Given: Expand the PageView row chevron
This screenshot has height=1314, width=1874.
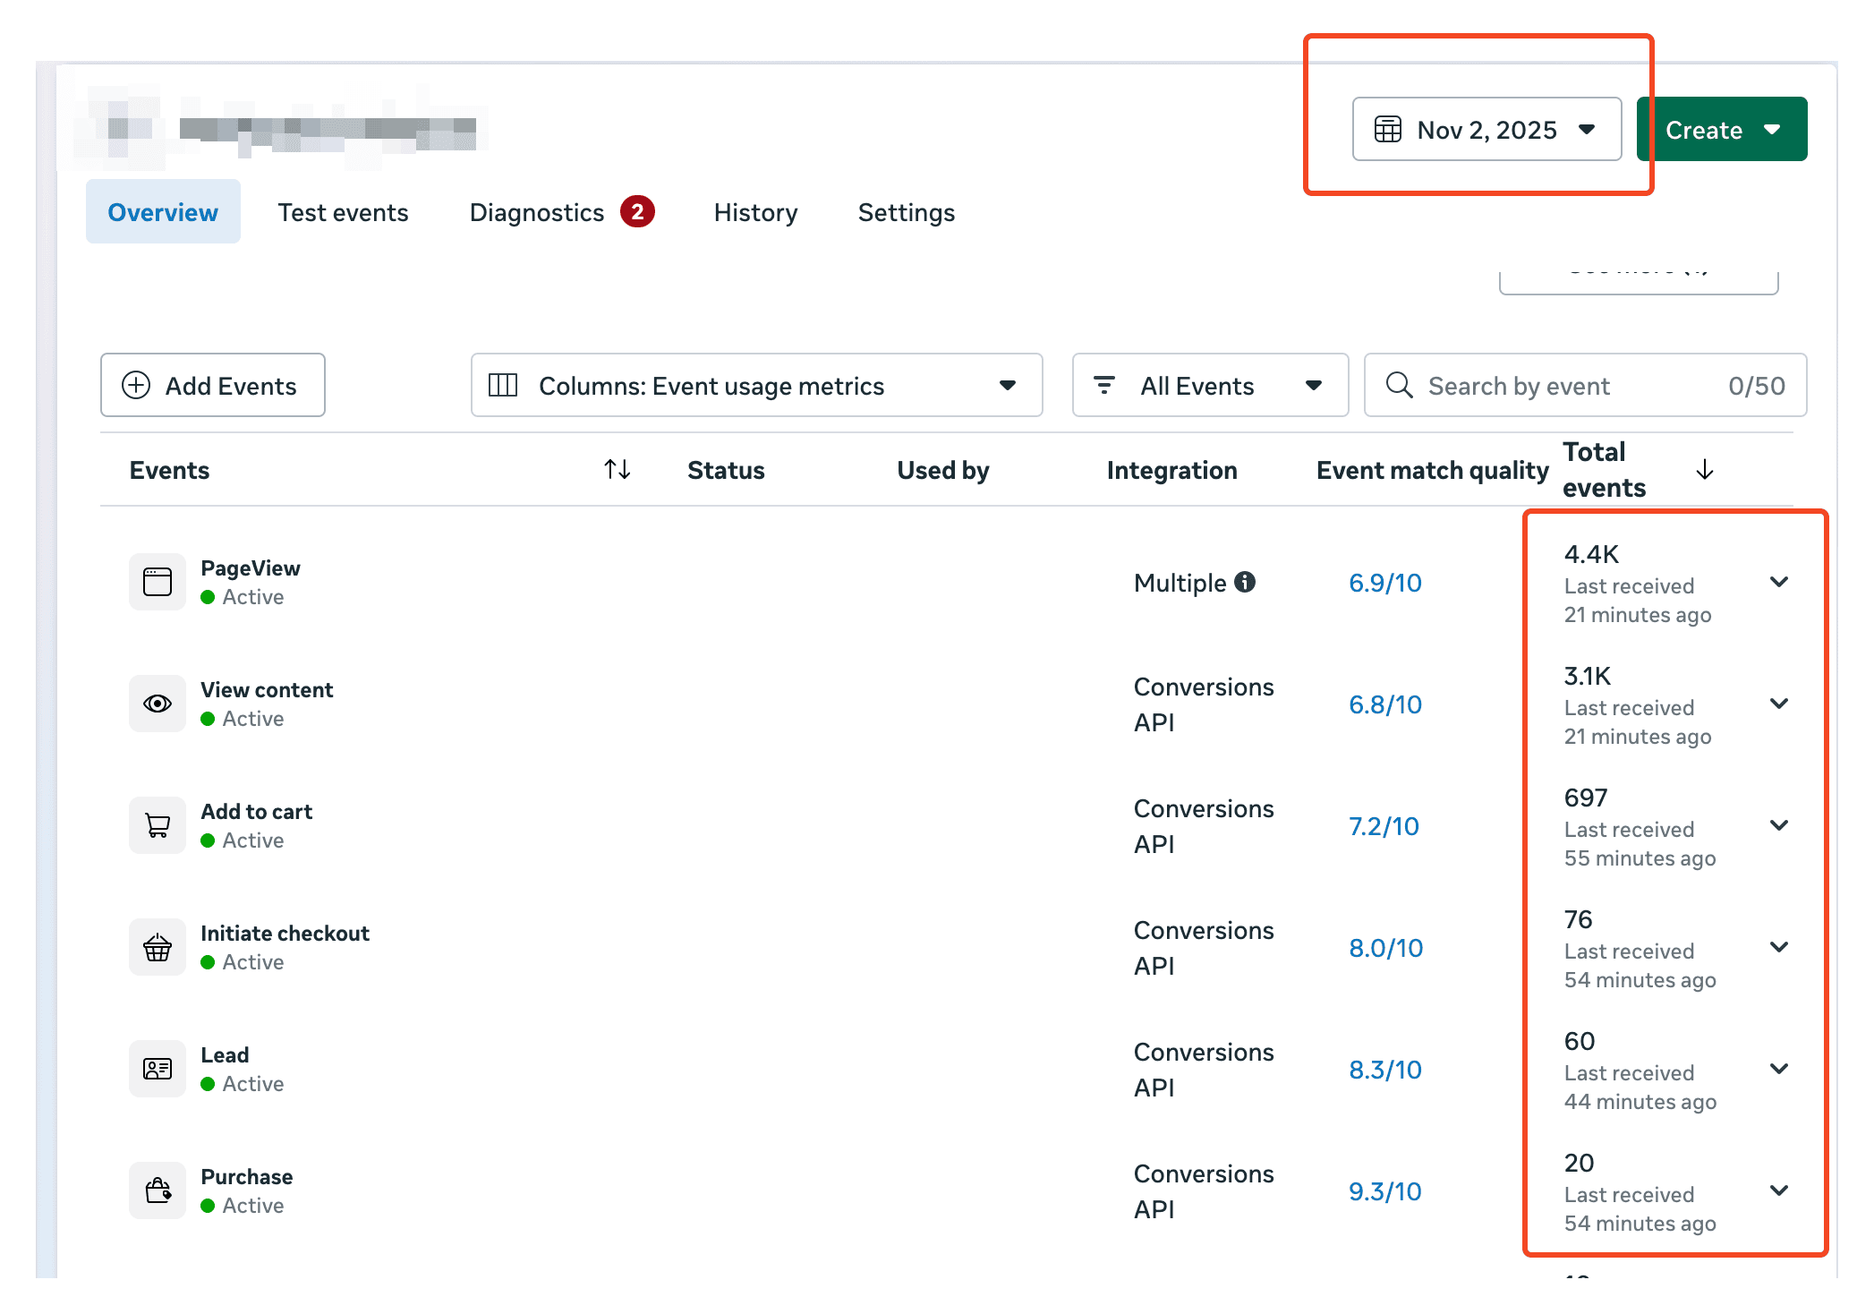Looking at the screenshot, I should coord(1779,582).
